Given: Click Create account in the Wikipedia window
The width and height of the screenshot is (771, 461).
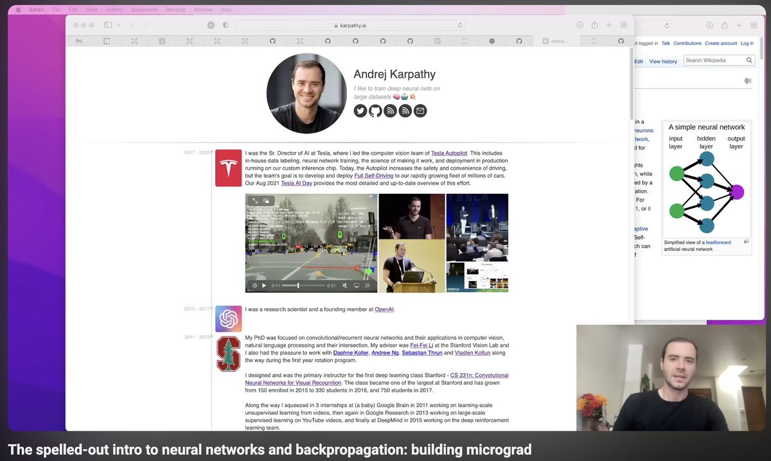Looking at the screenshot, I should pyautogui.click(x=721, y=43).
